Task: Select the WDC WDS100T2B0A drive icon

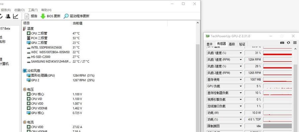Action: (x=29, y=52)
